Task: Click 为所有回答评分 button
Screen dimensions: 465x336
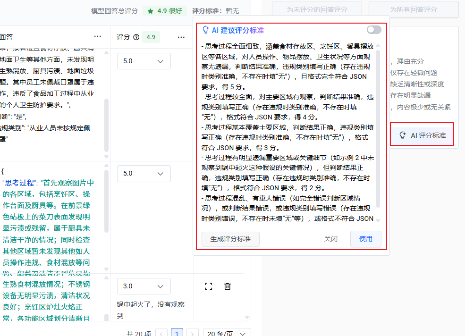Action: click(x=414, y=9)
